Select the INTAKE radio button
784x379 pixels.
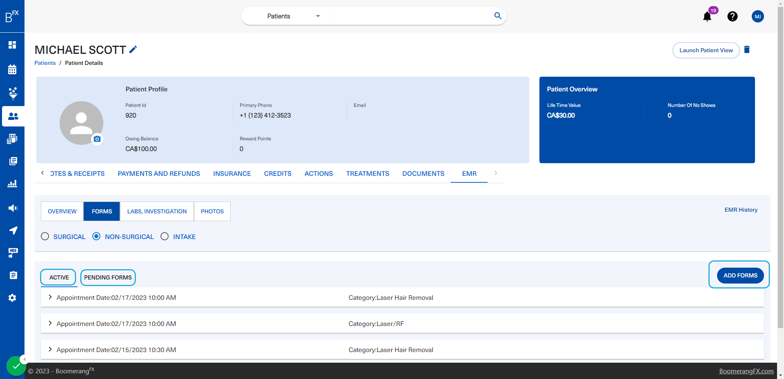165,236
